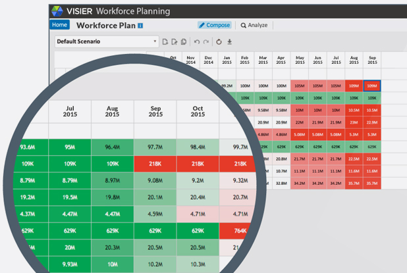
Task: Select the 9.08M cell in magnified view
Action: (155, 180)
